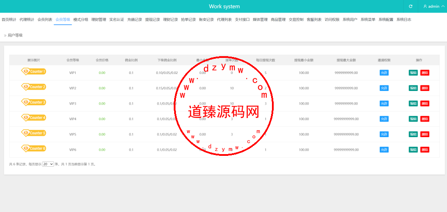Edit the VIP3 level row

[x=413, y=104]
